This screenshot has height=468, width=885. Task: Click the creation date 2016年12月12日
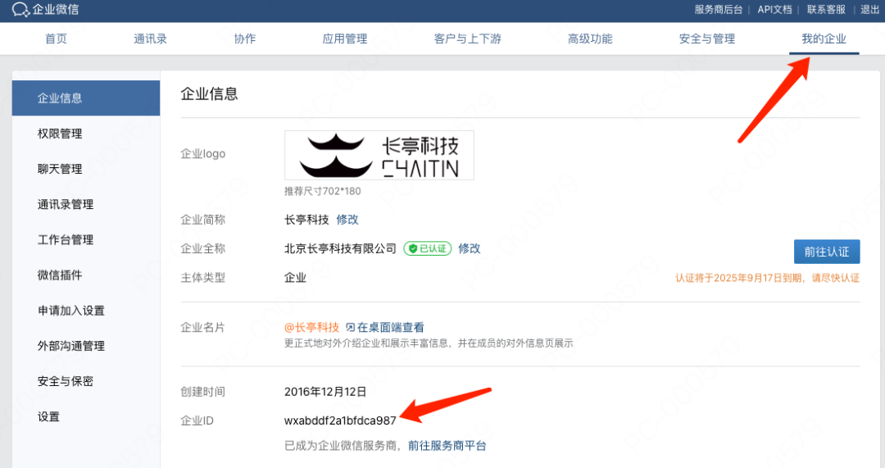click(x=325, y=392)
